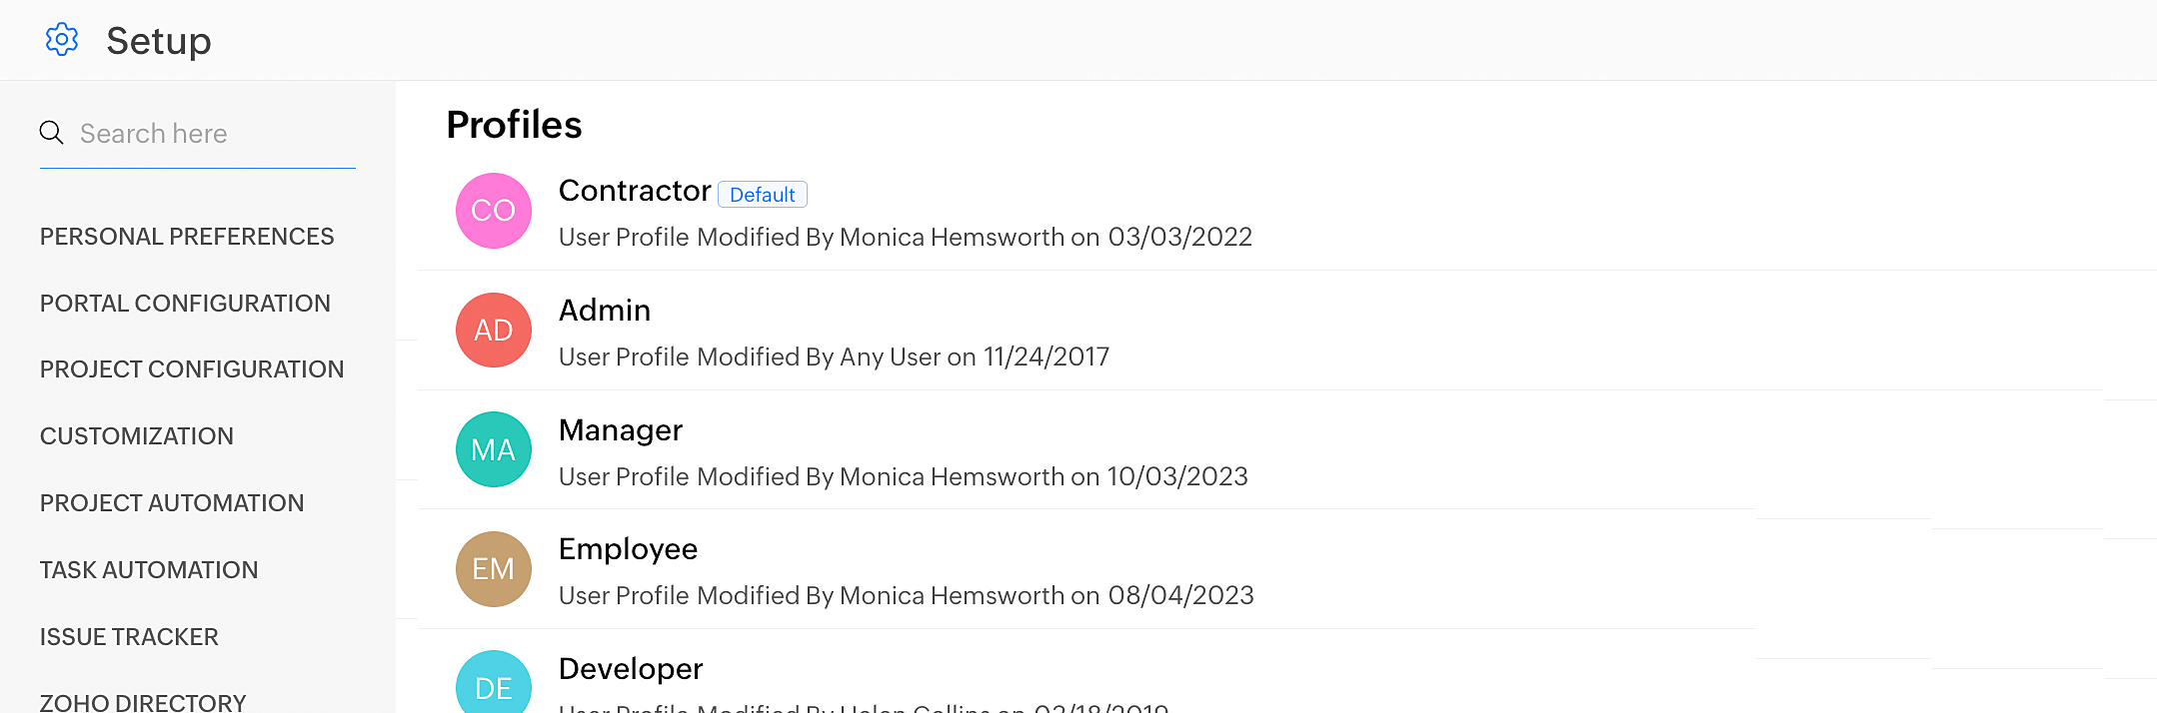Type in the Search here field
The height and width of the screenshot is (713, 2157).
click(215, 134)
